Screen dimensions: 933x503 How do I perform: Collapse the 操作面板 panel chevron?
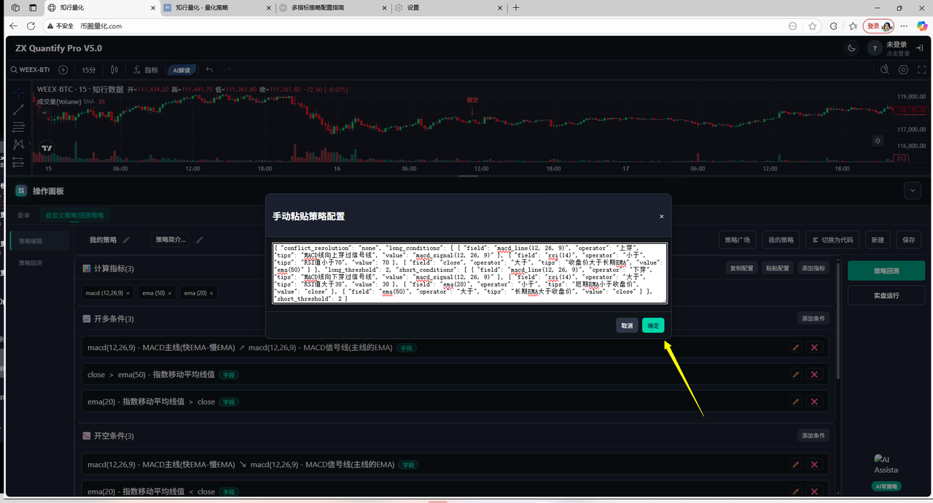coord(912,190)
